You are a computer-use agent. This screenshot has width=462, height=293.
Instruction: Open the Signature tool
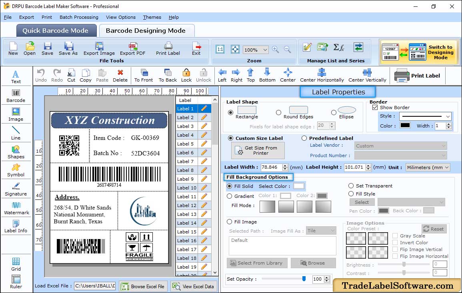tap(16, 189)
